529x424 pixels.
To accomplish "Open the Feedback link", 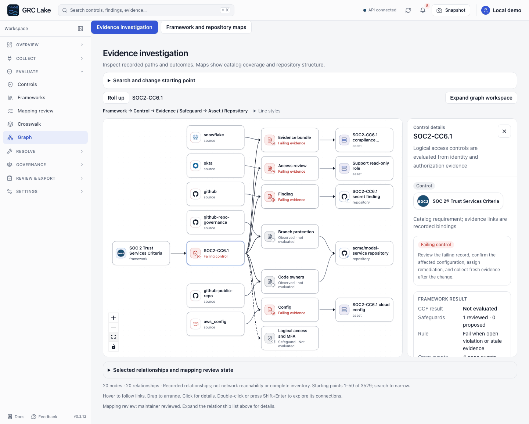I will tap(44, 417).
